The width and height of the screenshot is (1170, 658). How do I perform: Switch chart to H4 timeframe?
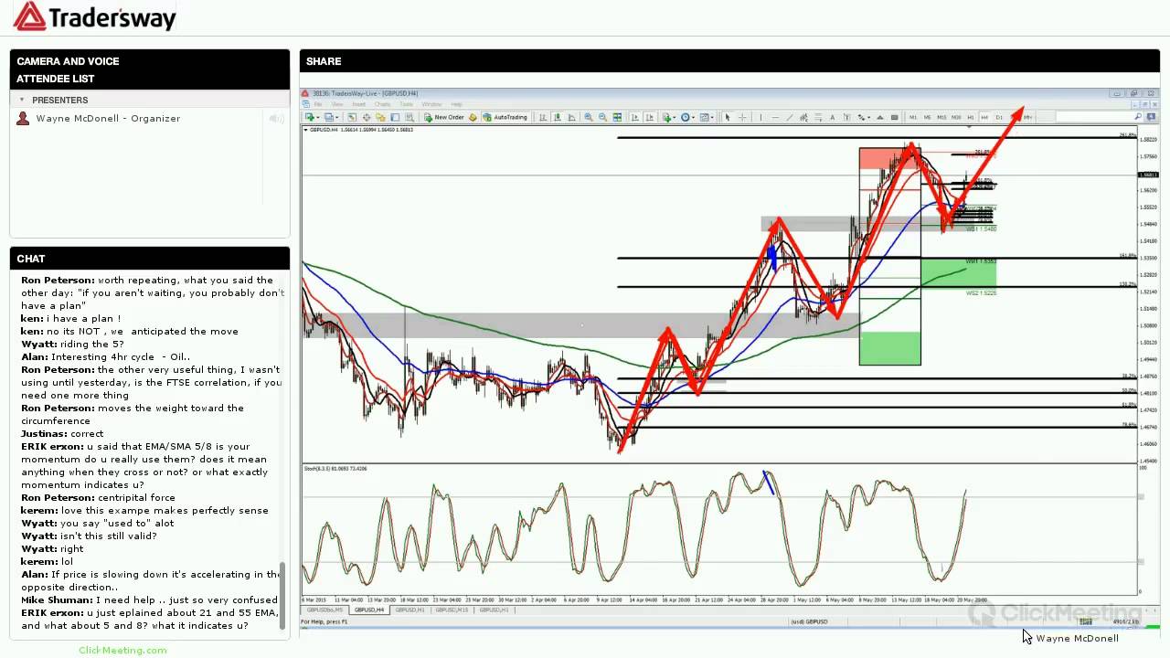[984, 117]
